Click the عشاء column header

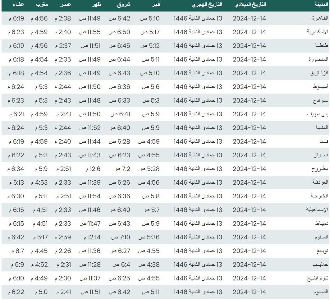(x=18, y=5)
